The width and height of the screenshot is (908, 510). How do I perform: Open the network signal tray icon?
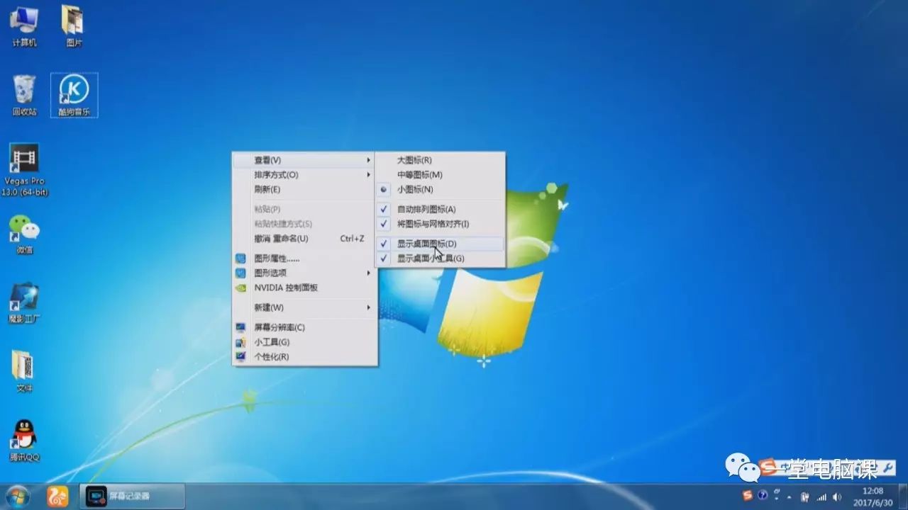(821, 497)
